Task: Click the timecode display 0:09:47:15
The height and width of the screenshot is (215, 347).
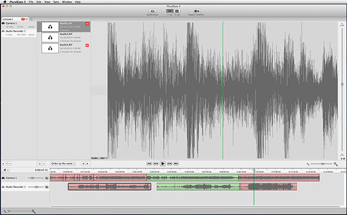Action: point(41,170)
